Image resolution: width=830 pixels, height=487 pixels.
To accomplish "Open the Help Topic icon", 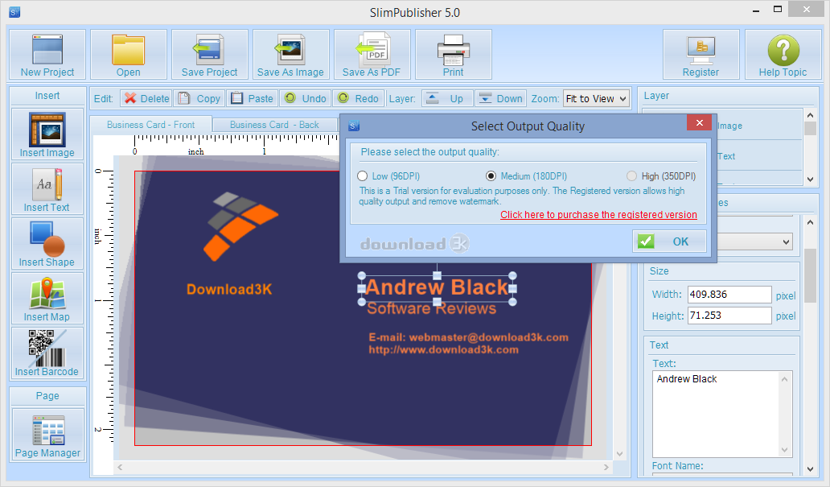I will coord(783,55).
